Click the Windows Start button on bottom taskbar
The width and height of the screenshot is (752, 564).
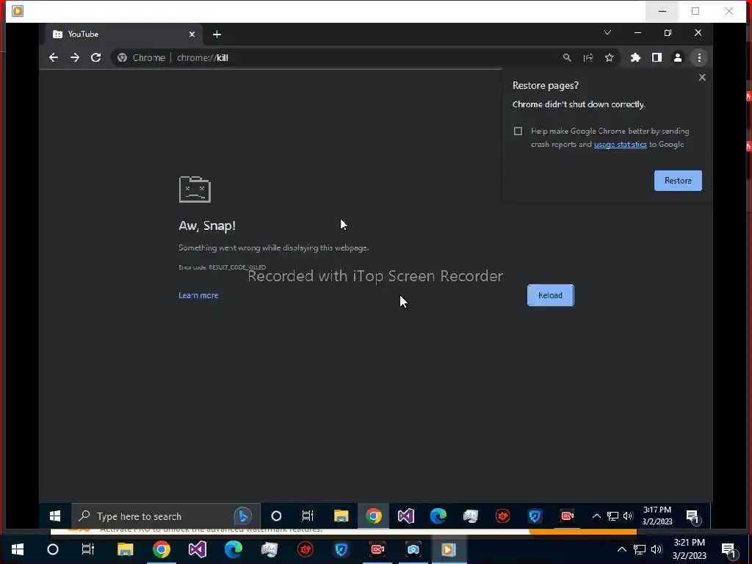tap(18, 549)
